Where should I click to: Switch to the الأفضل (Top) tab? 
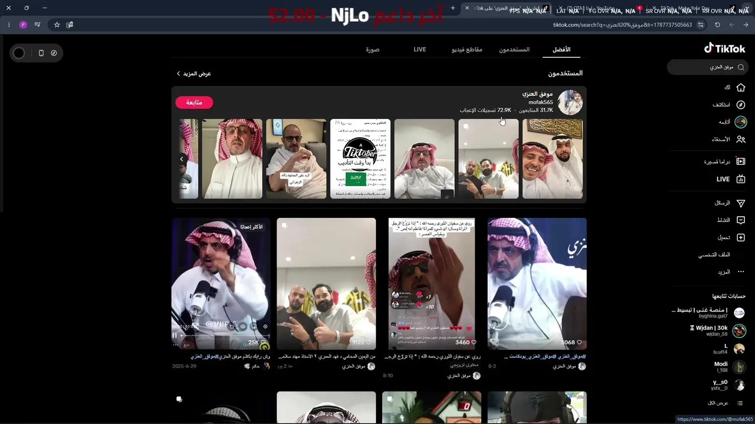(562, 49)
